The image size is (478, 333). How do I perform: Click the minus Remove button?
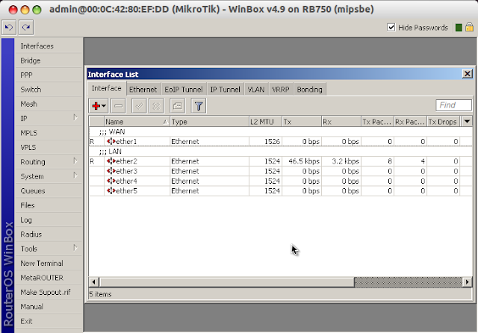[x=118, y=106]
